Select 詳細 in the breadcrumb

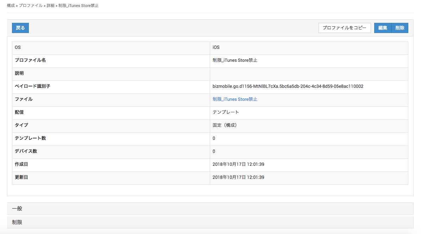(x=50, y=6)
